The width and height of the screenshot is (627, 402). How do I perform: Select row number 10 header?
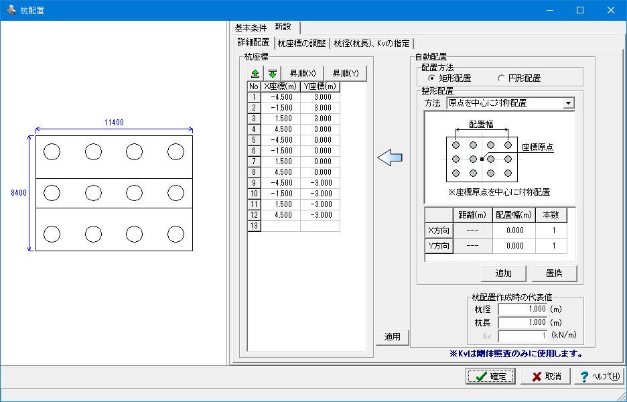(x=254, y=194)
